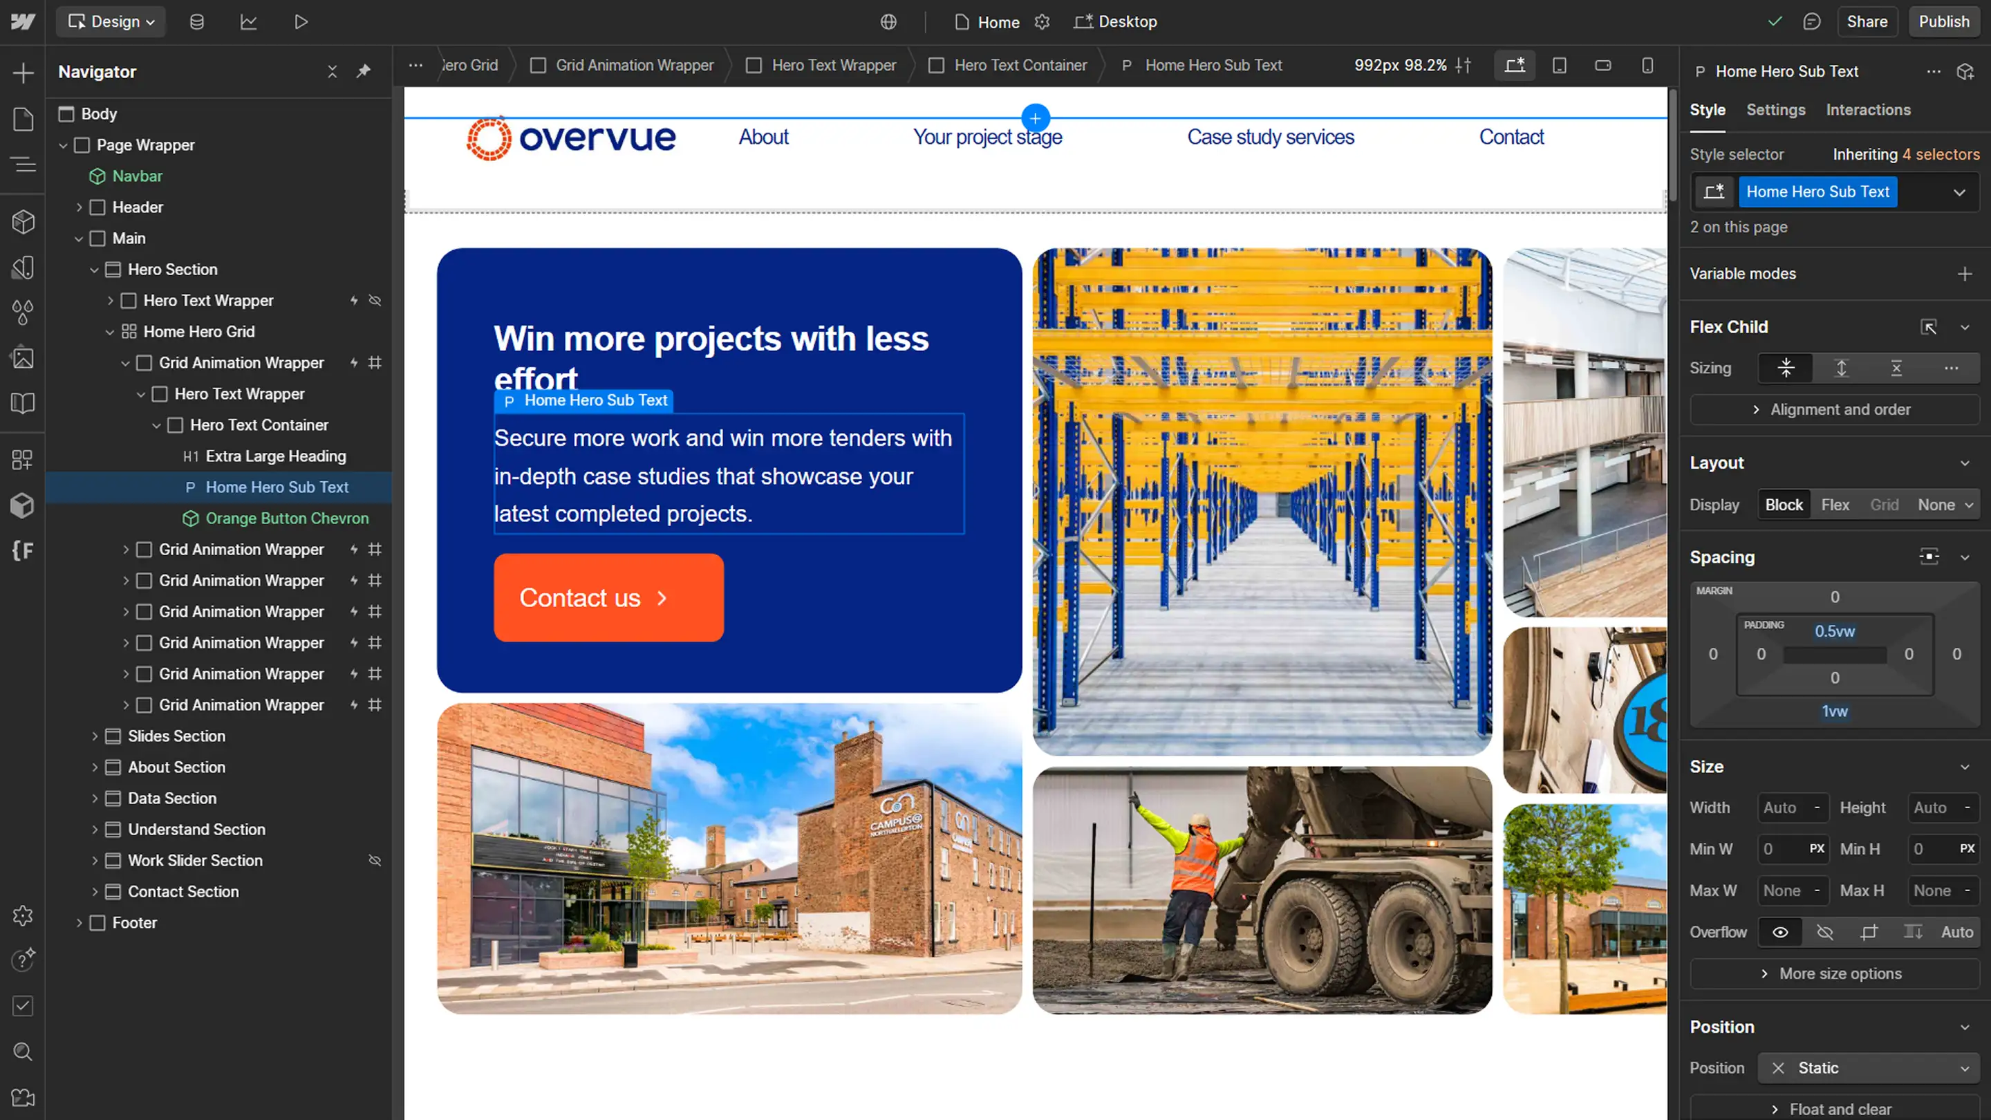
Task: Switch to the Settings tab
Action: tap(1775, 110)
